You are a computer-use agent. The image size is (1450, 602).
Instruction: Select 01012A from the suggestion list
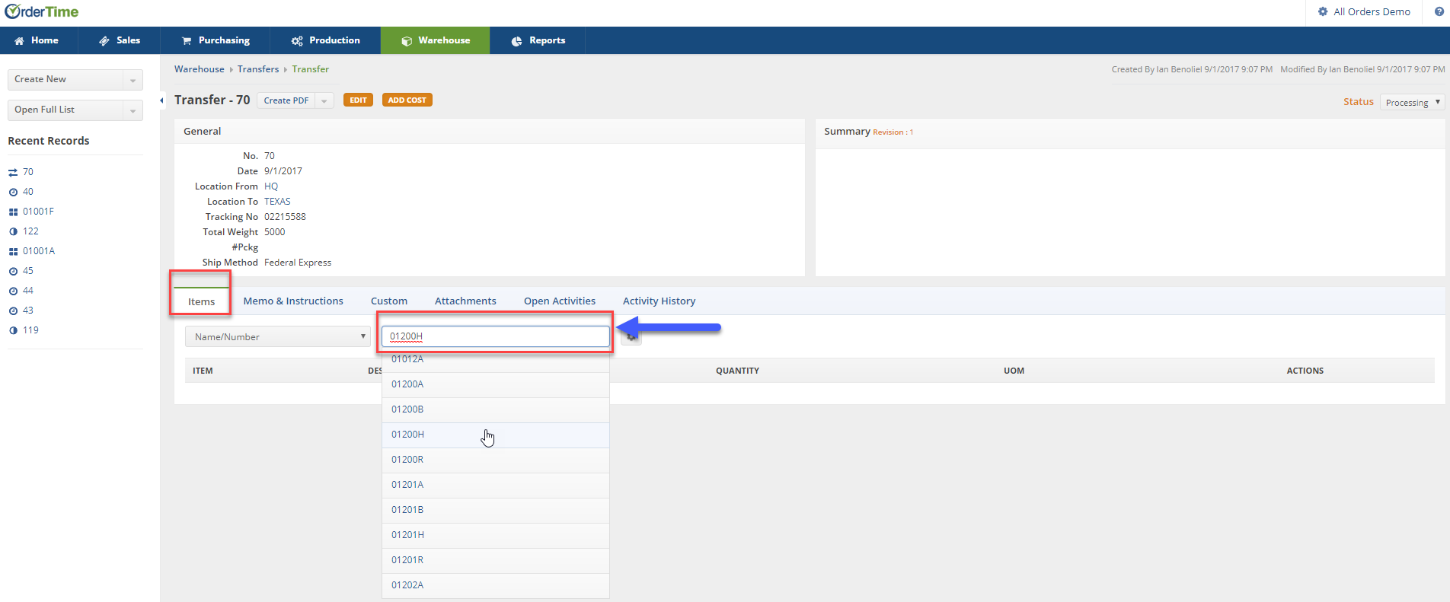click(495, 360)
